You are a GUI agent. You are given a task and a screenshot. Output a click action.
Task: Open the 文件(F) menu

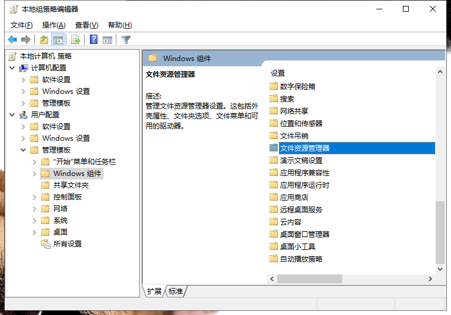point(21,25)
